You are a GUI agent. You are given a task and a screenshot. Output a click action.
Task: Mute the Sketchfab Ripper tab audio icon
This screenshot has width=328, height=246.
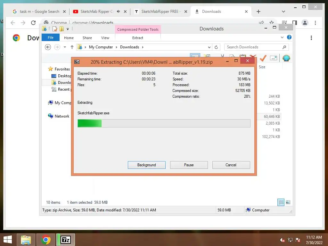[x=119, y=12]
